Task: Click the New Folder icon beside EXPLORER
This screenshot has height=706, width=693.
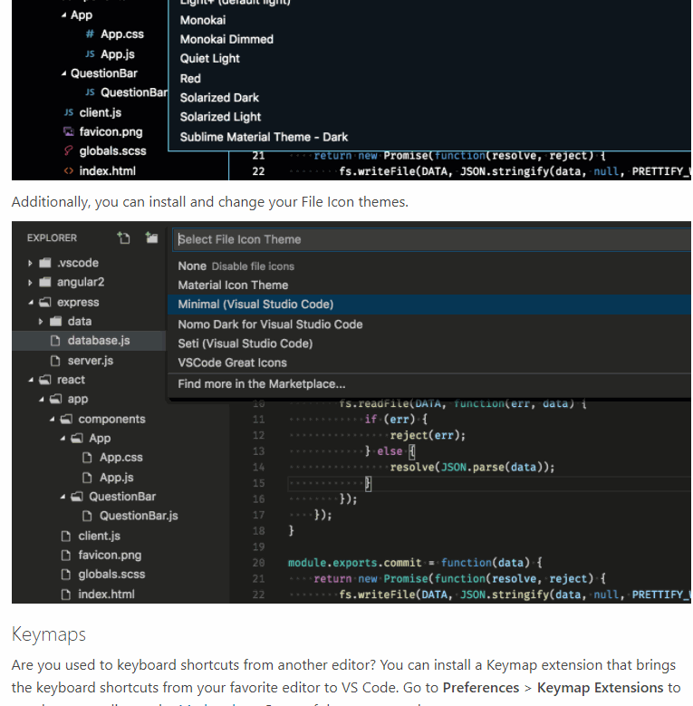Action: pos(151,237)
